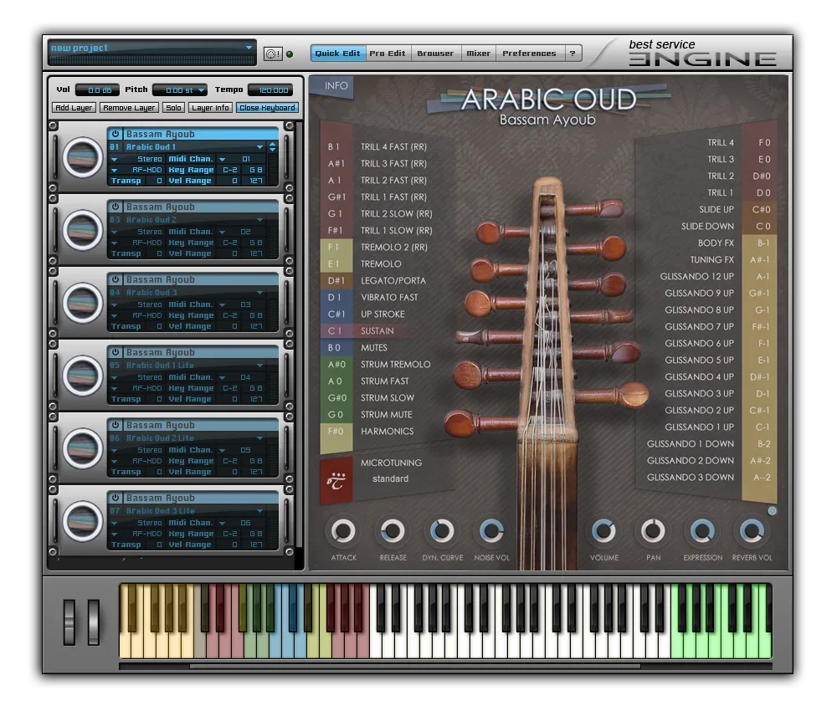Viewport: 837px width, 711px height.
Task: Toggle power on Arabic Oud 3 Lite layer
Action: point(116,498)
